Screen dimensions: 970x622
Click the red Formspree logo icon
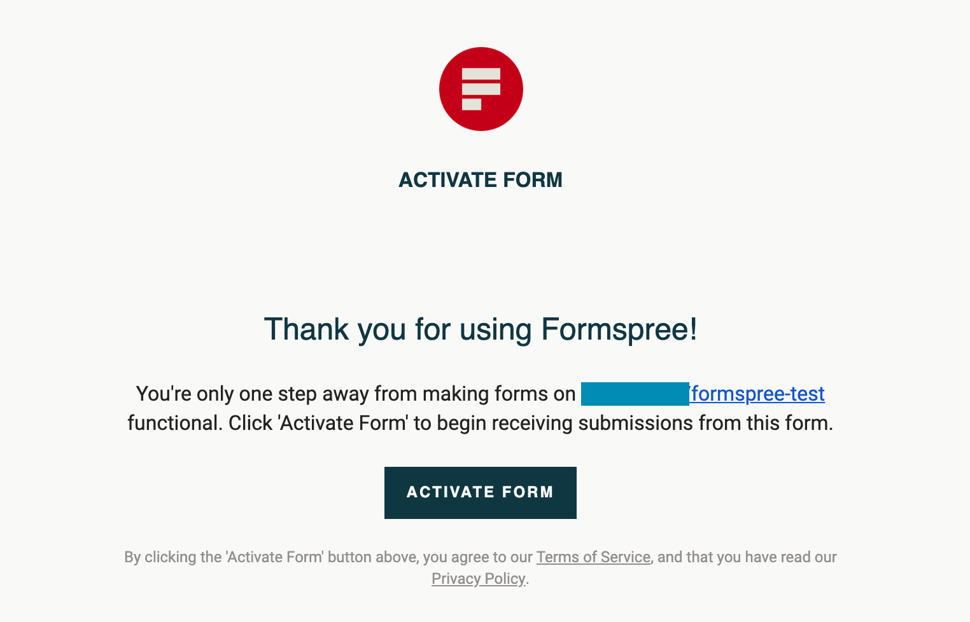(481, 89)
